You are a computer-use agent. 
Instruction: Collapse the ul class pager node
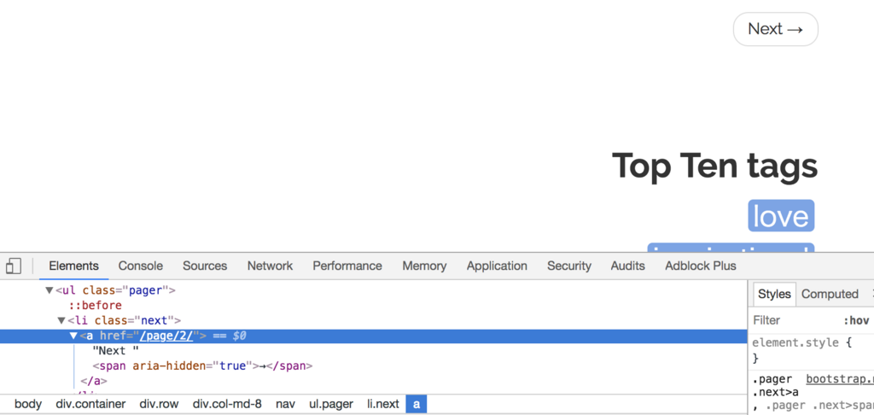49,290
